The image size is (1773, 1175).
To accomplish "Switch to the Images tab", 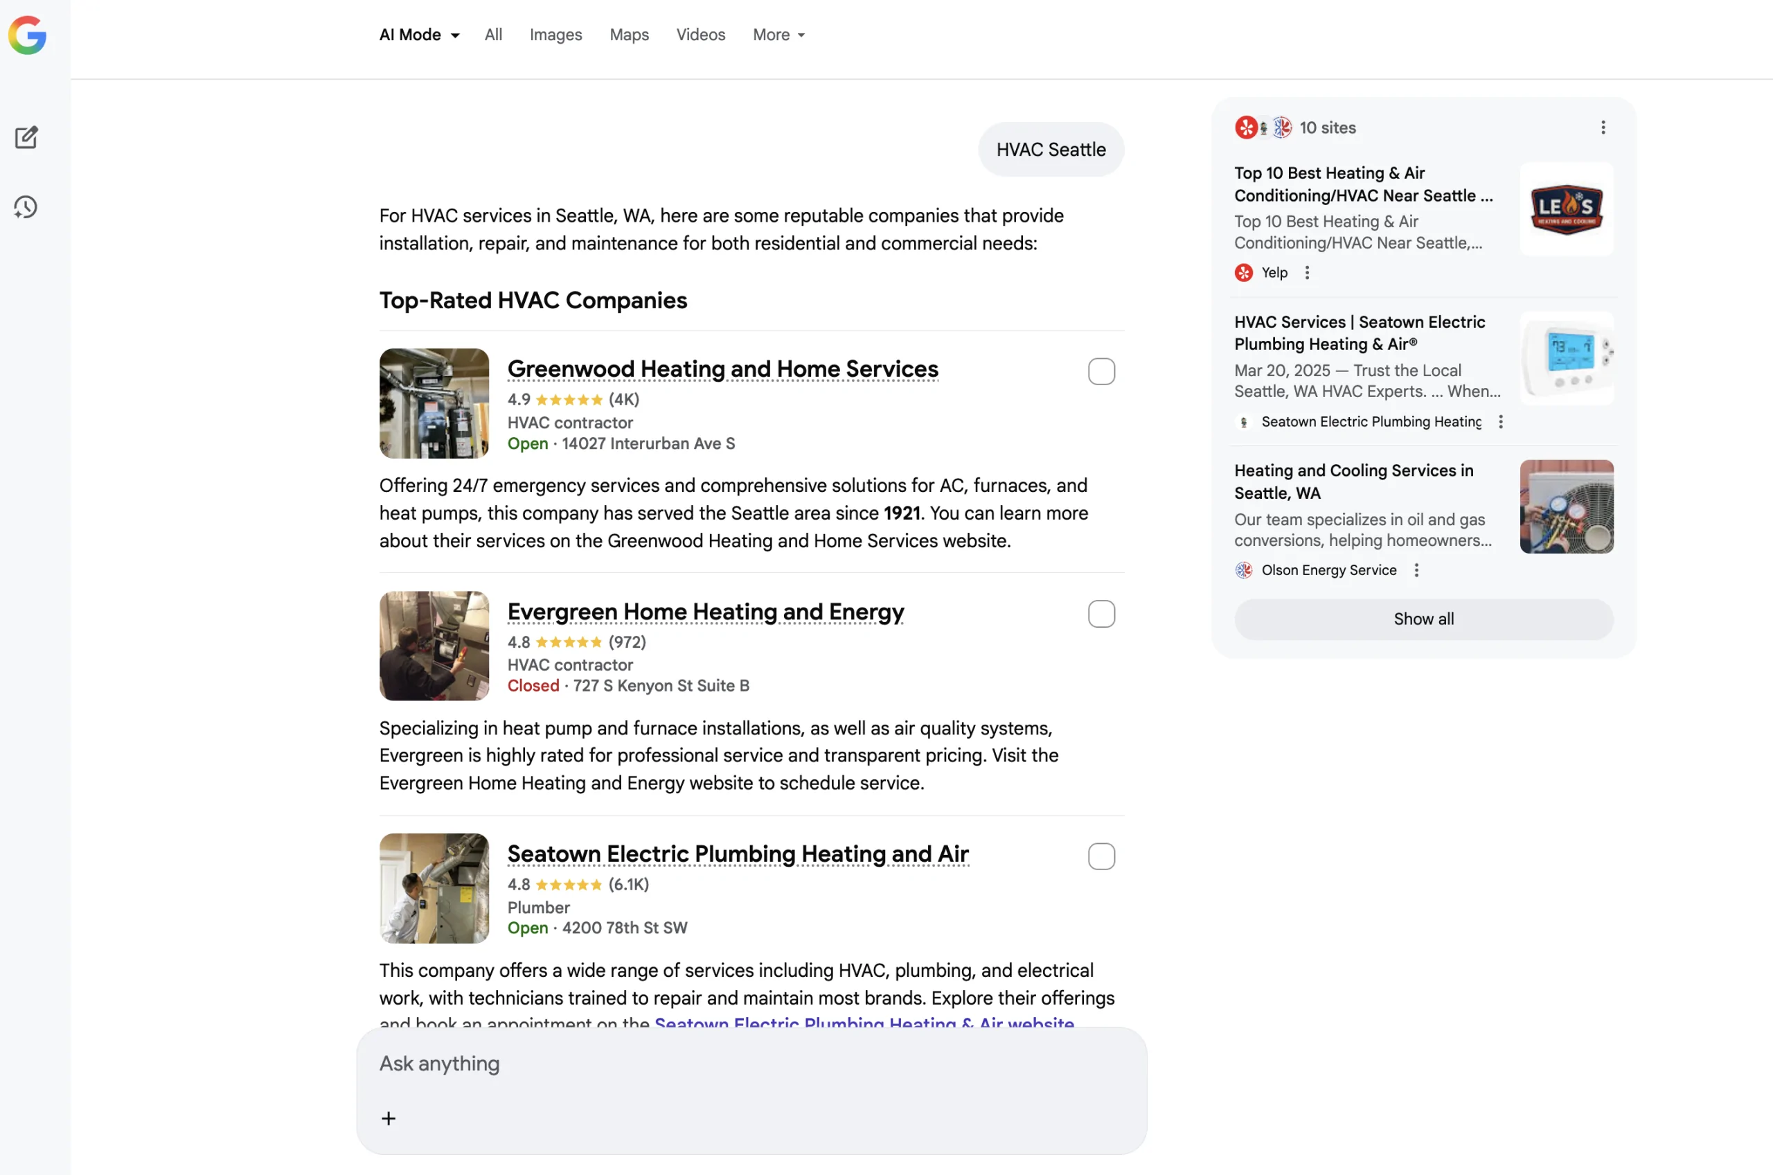I will click(x=555, y=35).
